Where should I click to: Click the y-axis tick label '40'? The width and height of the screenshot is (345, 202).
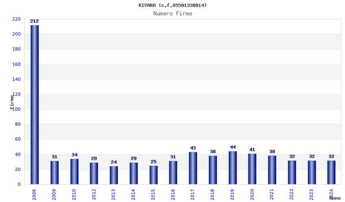(x=17, y=154)
